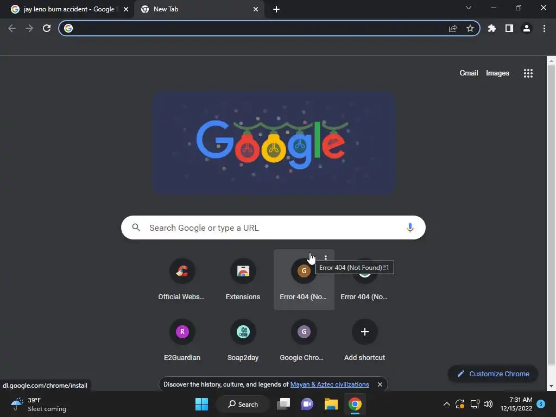
Task: Open Windows Start menu
Action: 201,404
